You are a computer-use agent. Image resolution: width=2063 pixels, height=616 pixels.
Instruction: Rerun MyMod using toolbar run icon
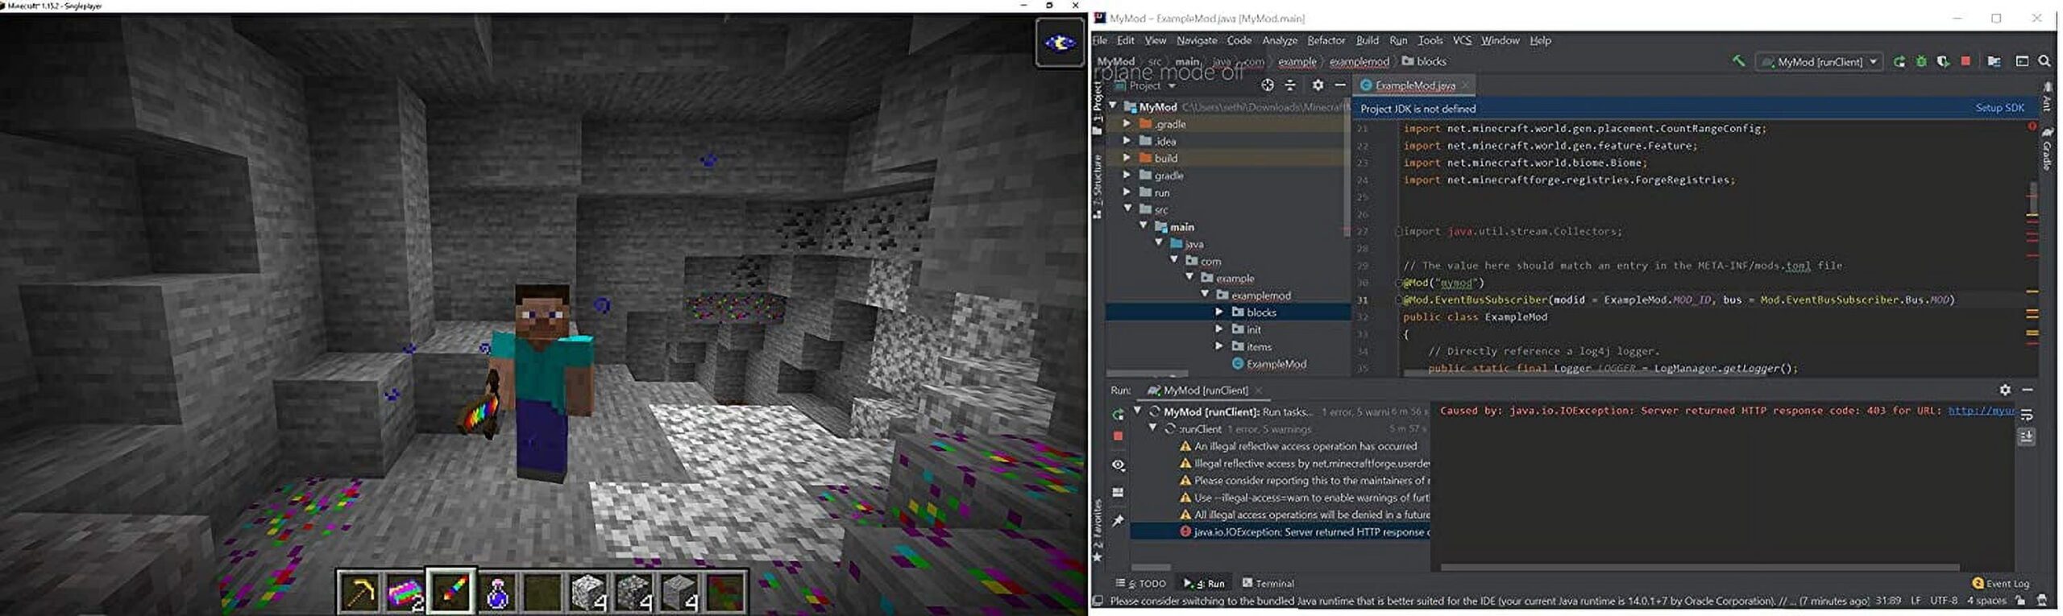[1899, 61]
